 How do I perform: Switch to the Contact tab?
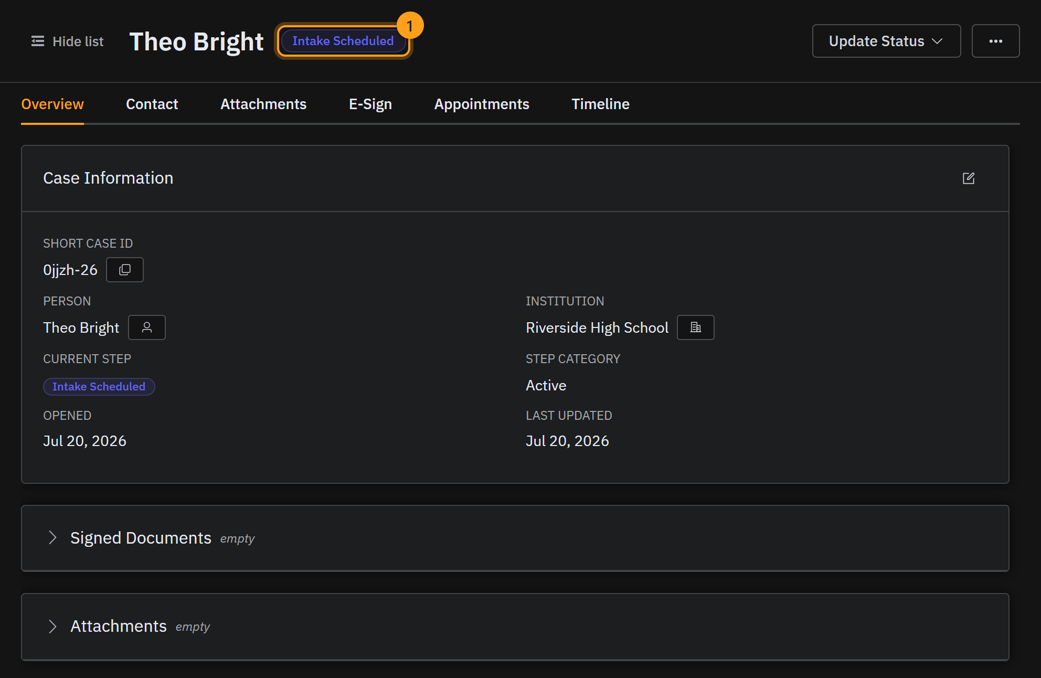[x=152, y=104]
